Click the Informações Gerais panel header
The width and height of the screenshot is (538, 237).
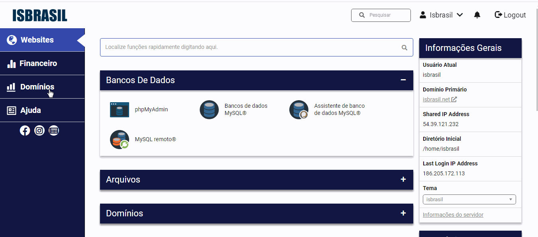coord(470,48)
